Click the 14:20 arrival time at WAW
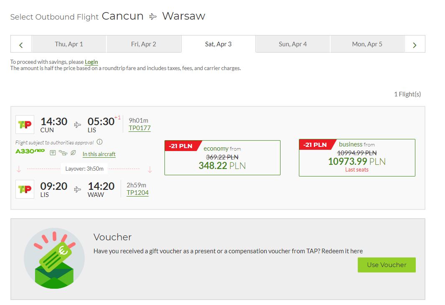 click(x=101, y=186)
